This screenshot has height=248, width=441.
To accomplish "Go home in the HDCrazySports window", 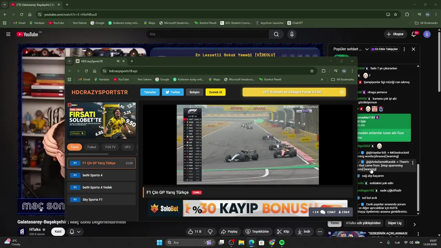I will click(94, 71).
